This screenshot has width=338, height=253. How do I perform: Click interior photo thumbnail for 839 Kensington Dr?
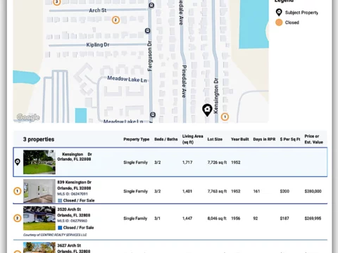tap(39, 191)
